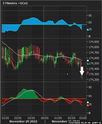The height and width of the screenshot is (124, 102).
Task: Click the (GMT-5) timezone label
Action: 96,123
